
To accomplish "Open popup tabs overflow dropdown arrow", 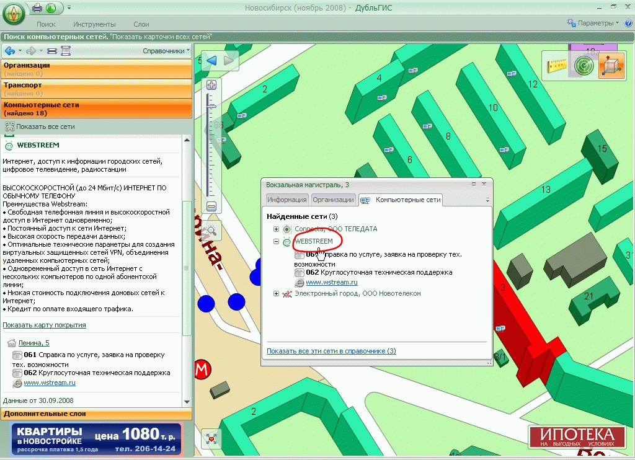I will pyautogui.click(x=487, y=200).
